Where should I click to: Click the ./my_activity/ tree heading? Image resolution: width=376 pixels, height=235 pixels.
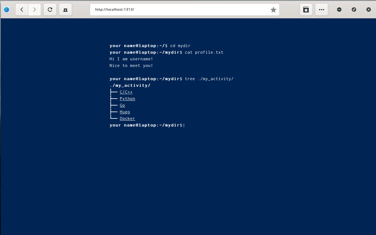coord(129,85)
